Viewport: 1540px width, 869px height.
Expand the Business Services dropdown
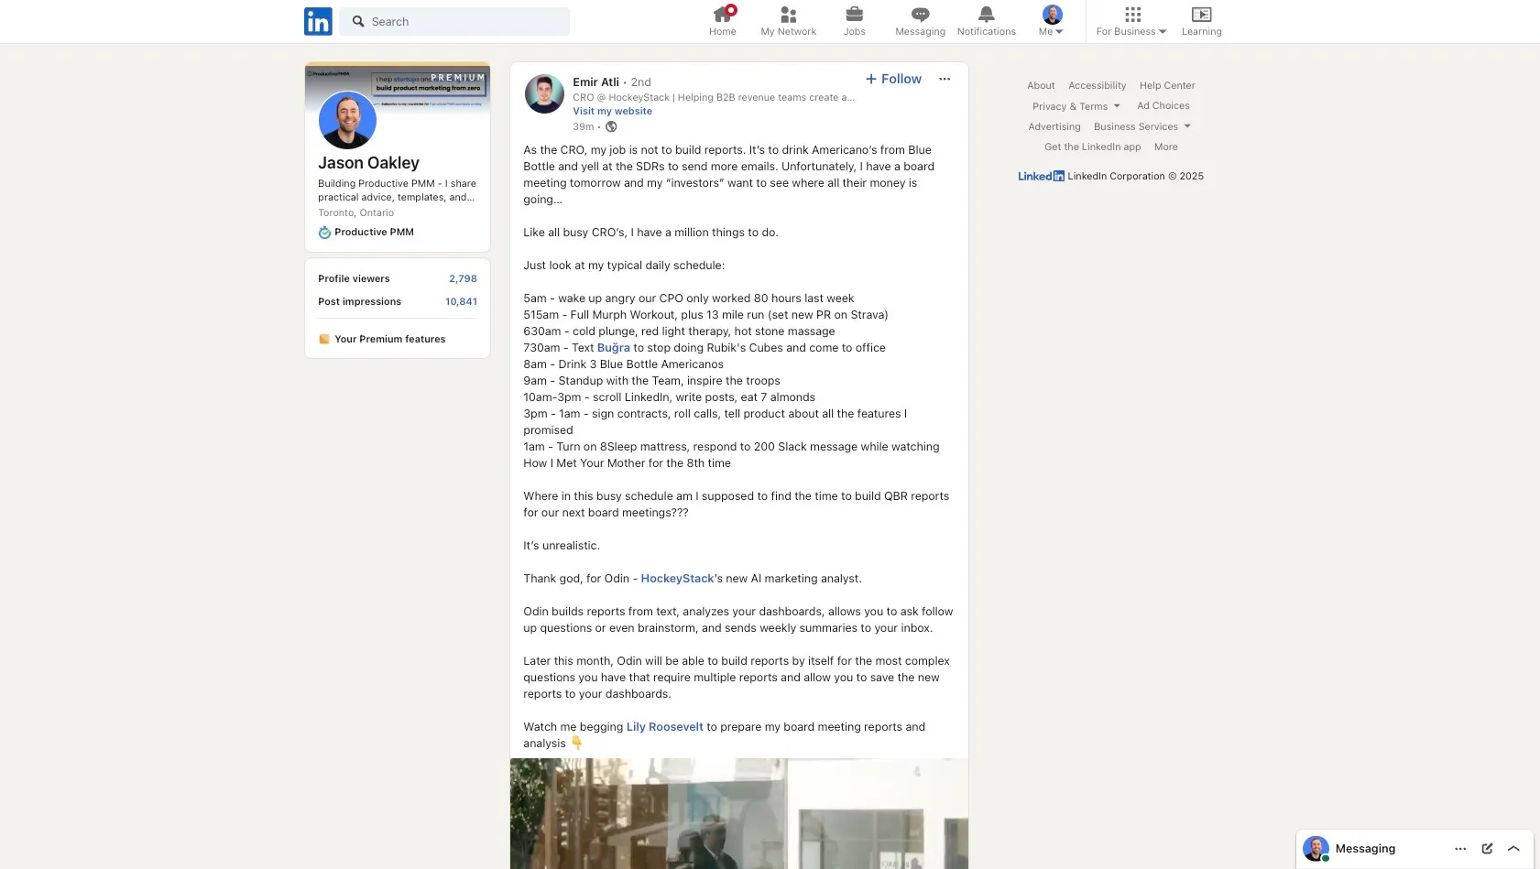pyautogui.click(x=1141, y=126)
